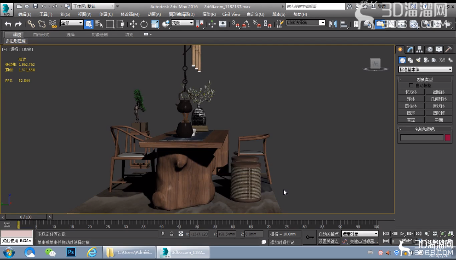Choose the Rectangular Selection Region tool
The width and height of the screenshot is (456, 260).
pyautogui.click(x=110, y=24)
